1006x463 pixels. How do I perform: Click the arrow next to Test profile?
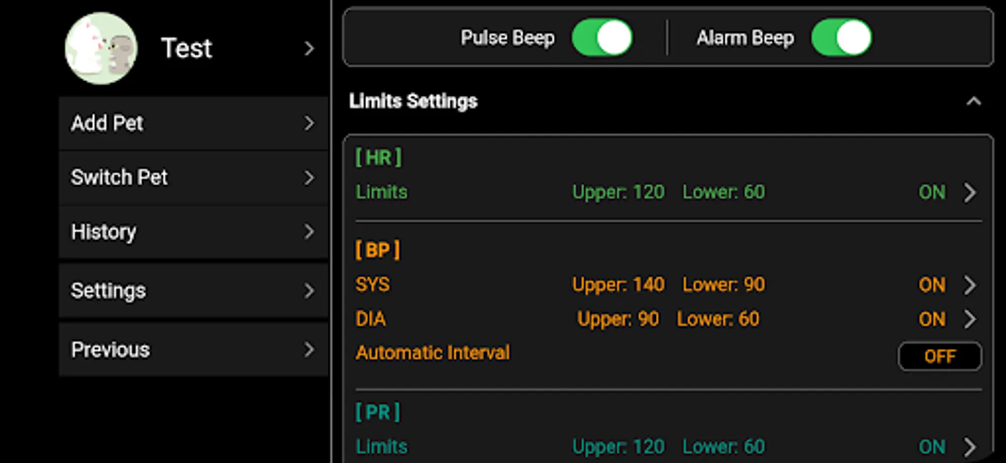(x=309, y=48)
